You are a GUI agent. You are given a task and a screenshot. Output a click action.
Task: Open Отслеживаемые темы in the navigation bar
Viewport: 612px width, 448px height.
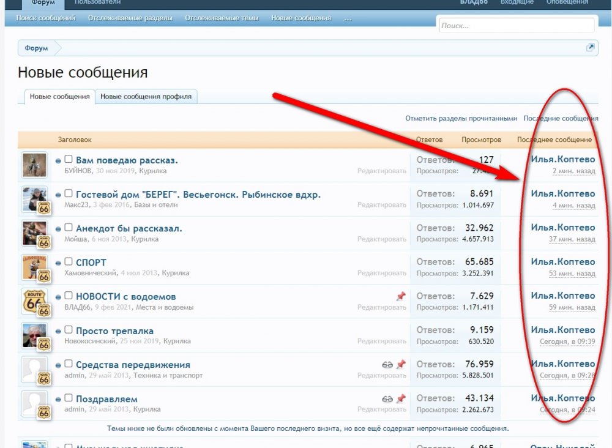click(x=222, y=18)
